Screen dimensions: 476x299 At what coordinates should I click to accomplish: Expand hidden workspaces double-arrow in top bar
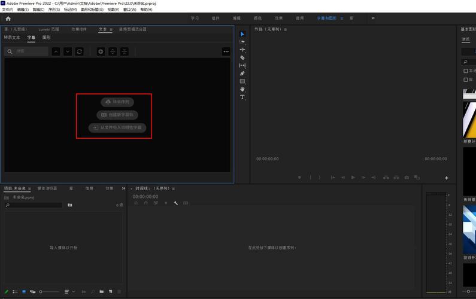tap(373, 18)
